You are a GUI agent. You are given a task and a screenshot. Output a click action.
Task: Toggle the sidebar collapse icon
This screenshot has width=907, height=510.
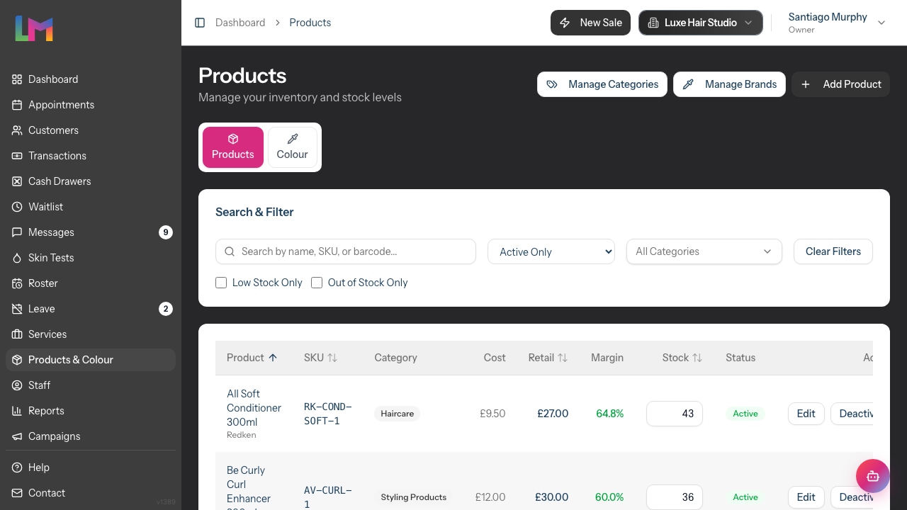(x=200, y=23)
